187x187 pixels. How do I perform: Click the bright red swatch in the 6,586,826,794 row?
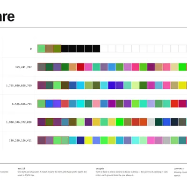pos(174,104)
